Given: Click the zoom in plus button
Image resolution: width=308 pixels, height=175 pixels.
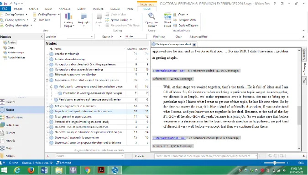Looking at the screenshot, I should pos(287,163).
